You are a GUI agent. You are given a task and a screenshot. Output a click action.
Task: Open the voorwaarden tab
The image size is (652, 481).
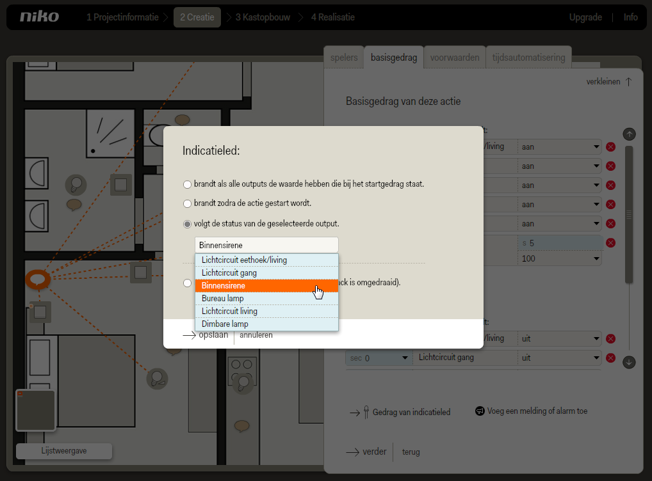[455, 58]
